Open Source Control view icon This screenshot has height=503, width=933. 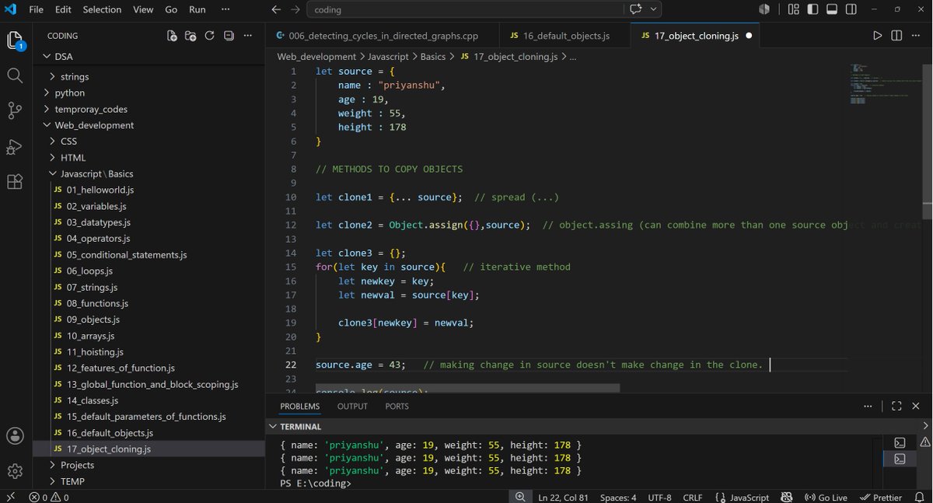pyautogui.click(x=15, y=110)
